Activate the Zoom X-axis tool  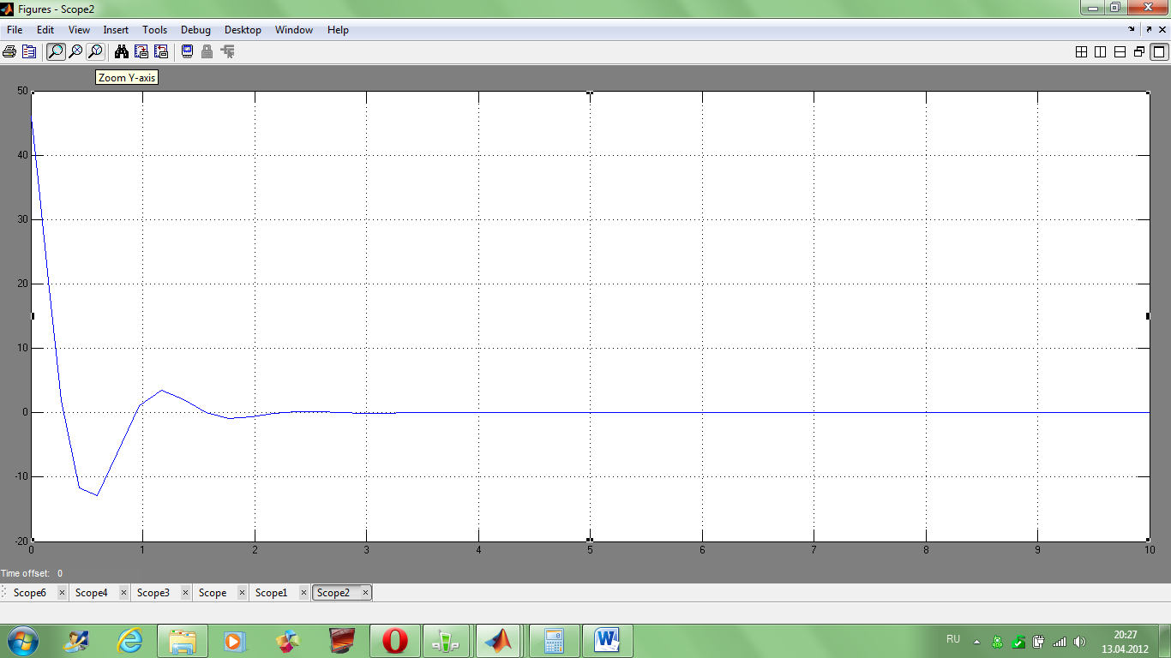75,51
